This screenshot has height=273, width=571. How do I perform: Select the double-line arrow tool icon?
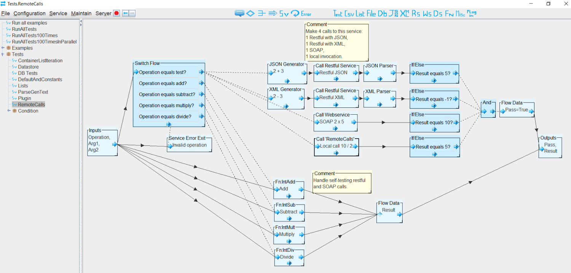272,13
